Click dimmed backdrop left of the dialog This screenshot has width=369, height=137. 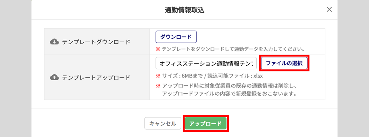coord(15,68)
